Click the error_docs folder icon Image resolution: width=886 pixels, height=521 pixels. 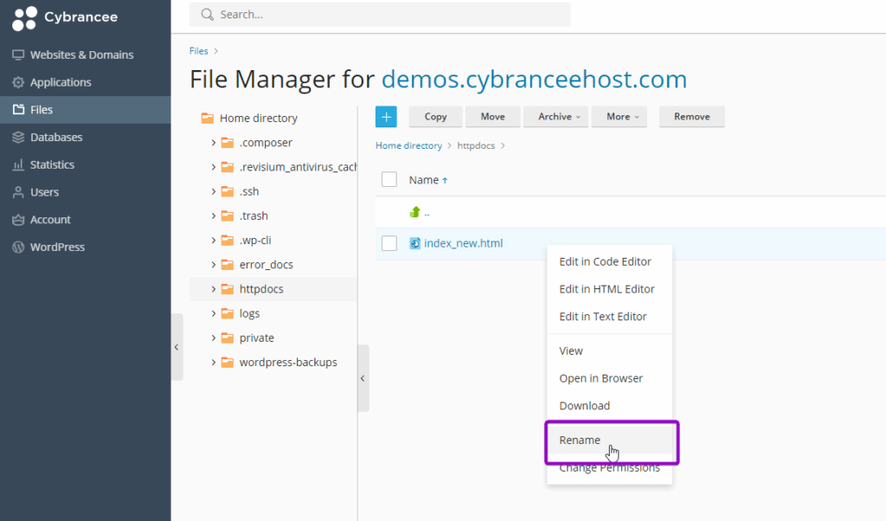click(x=228, y=265)
